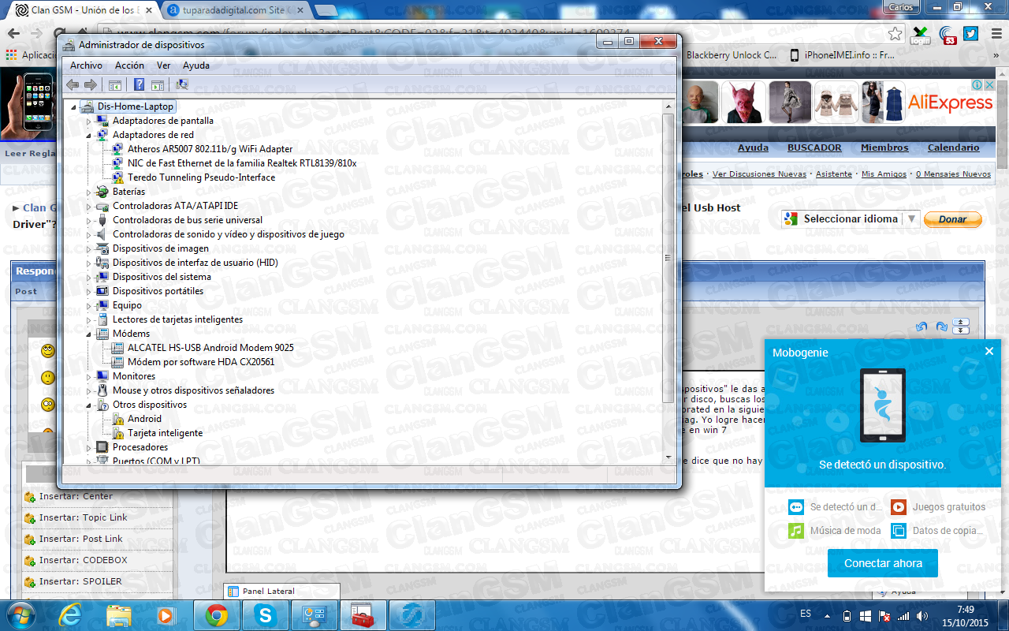Bookmark this page with the star icon
This screenshot has height=631, width=1009.
895,34
